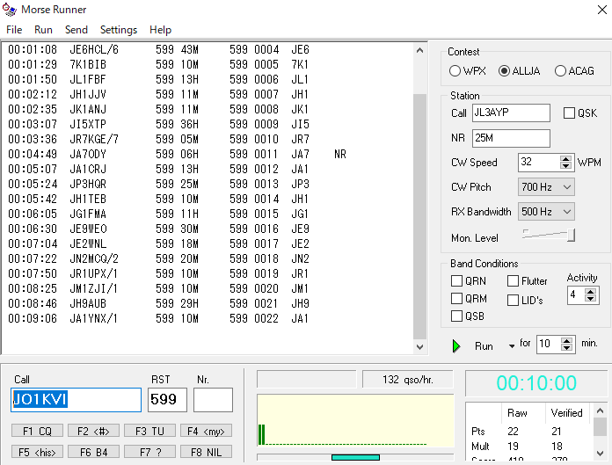Click the 00:10:00 timer display
612x465 pixels.
click(x=536, y=382)
